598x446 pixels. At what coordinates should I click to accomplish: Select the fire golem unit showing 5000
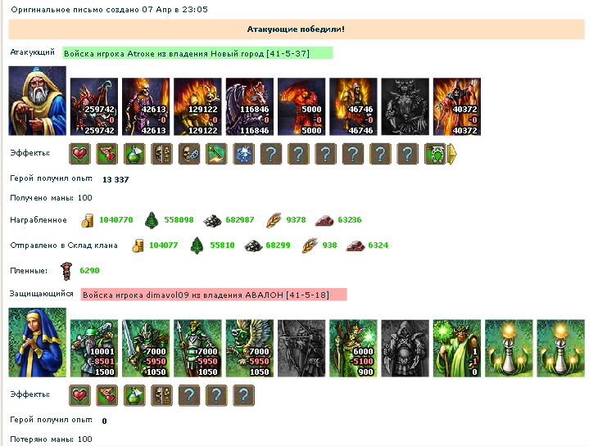[x=301, y=106]
